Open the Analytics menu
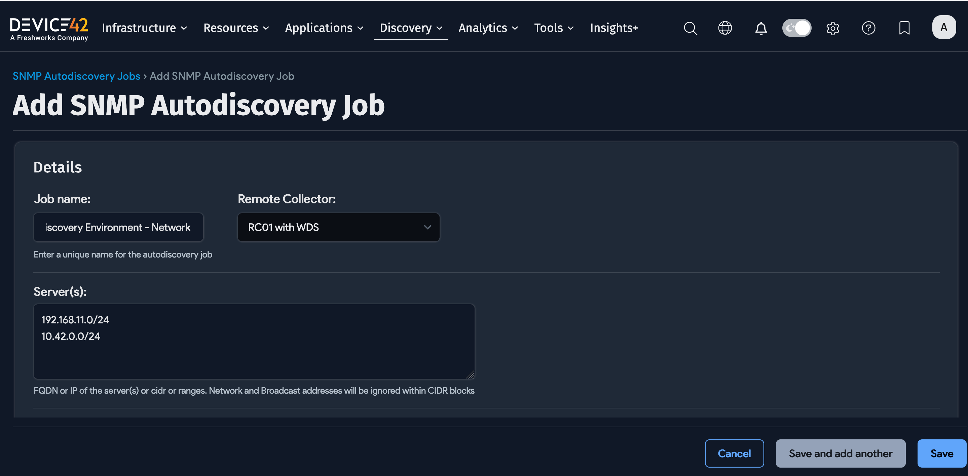 click(x=487, y=28)
